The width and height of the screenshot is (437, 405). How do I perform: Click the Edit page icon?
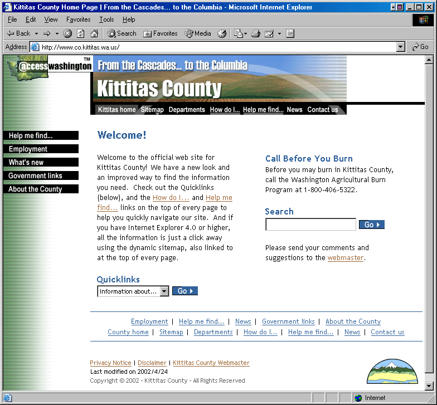pyautogui.click(x=269, y=33)
